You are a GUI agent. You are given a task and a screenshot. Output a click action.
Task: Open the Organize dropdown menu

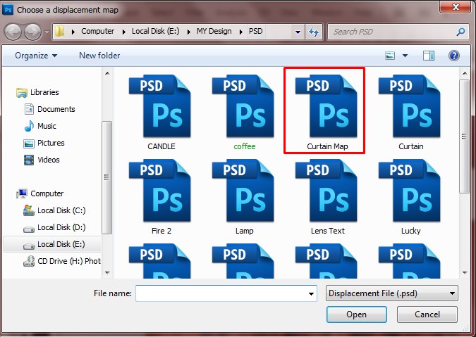pos(36,56)
